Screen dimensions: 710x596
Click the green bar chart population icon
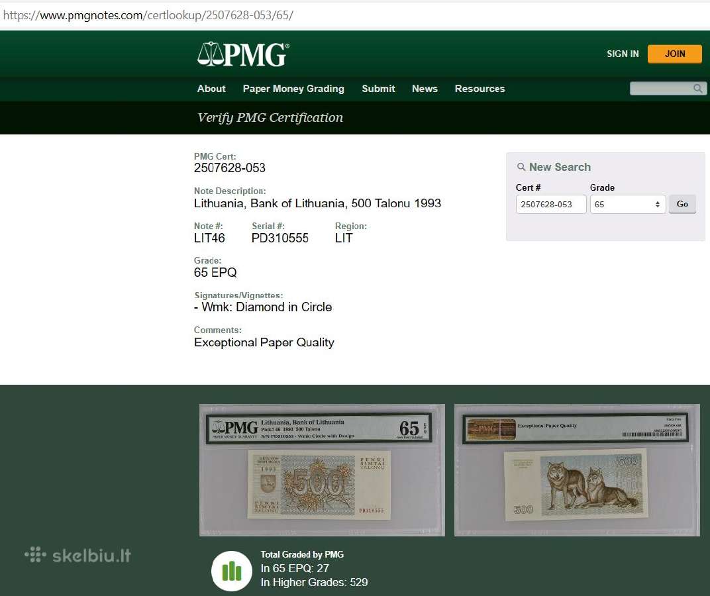click(231, 571)
